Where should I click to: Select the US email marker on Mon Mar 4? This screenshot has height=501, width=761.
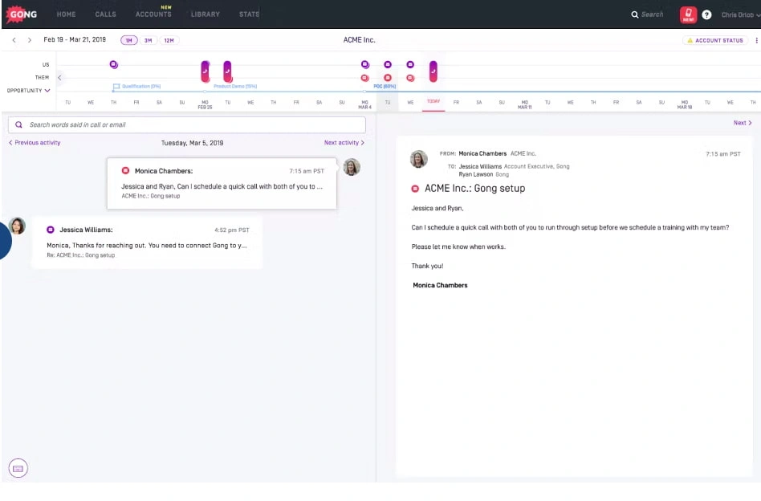pos(365,64)
